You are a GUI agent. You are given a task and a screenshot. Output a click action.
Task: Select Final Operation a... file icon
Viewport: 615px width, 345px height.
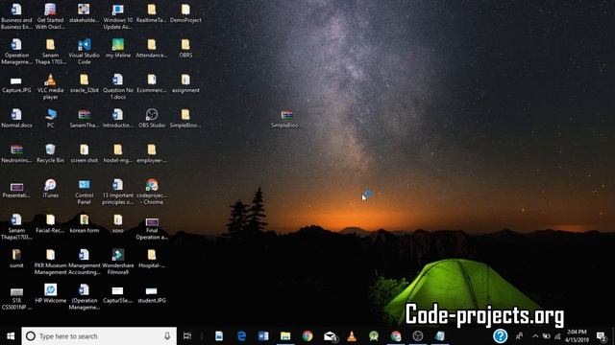click(152, 228)
